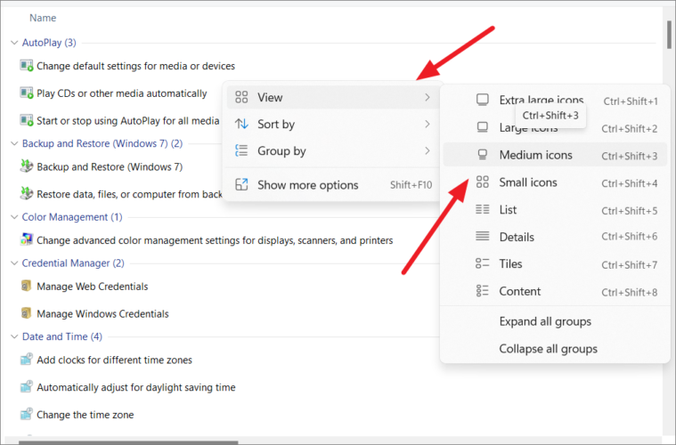The height and width of the screenshot is (445, 676).
Task: Switch to Content view
Action: [x=555, y=291]
